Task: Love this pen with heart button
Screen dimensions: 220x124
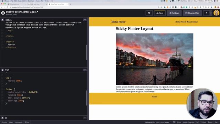Action: coord(149,13)
